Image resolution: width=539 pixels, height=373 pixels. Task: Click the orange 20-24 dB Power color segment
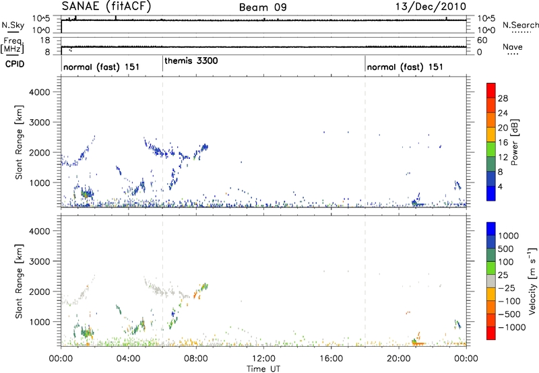click(491, 120)
